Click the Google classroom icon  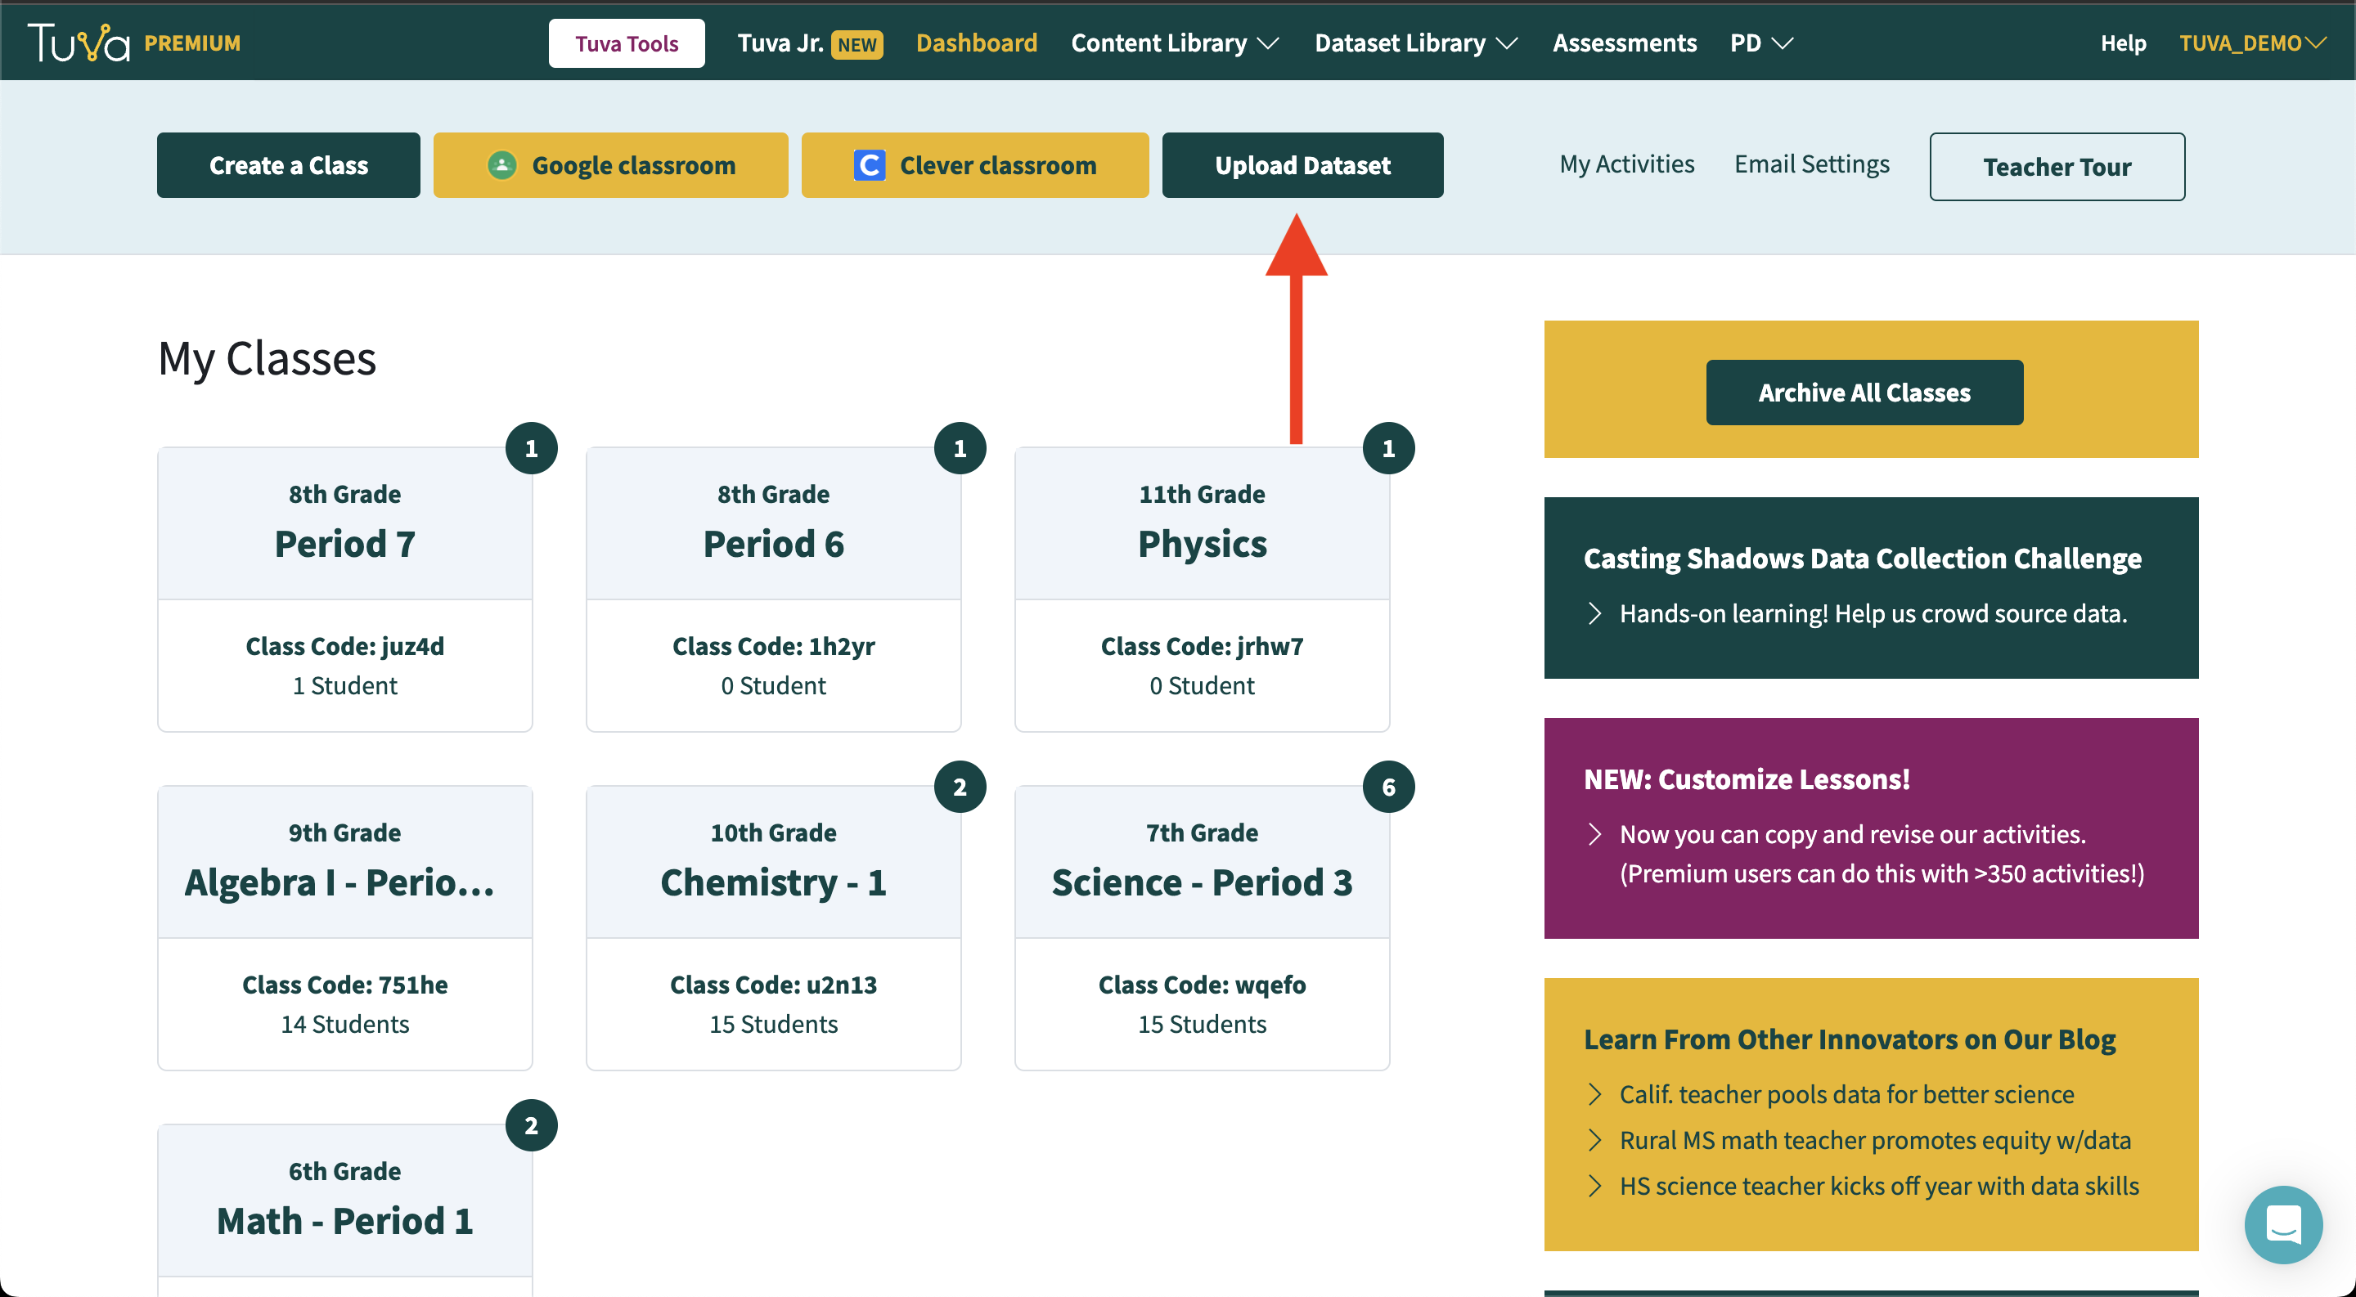pyautogui.click(x=501, y=165)
